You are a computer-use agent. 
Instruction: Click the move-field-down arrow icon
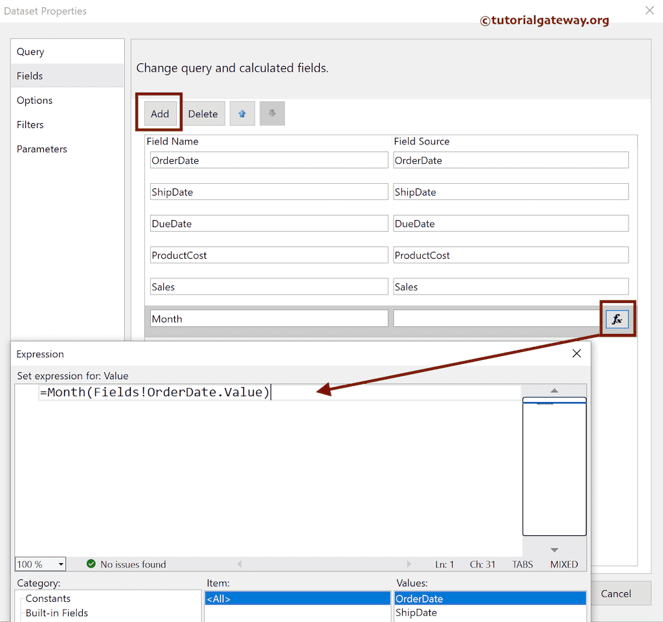(271, 113)
